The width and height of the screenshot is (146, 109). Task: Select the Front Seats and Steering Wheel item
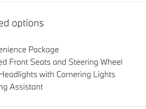pyautogui.click(x=61, y=62)
